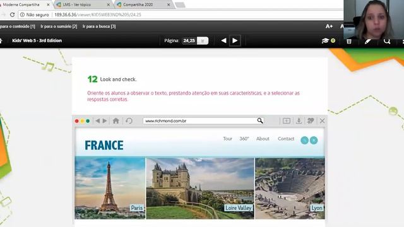Click the home icon in the mock browser
This screenshot has width=404, height=227.
[x=116, y=120]
